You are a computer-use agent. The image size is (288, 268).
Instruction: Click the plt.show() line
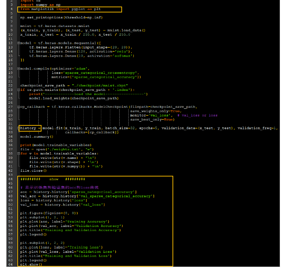(x=31, y=265)
